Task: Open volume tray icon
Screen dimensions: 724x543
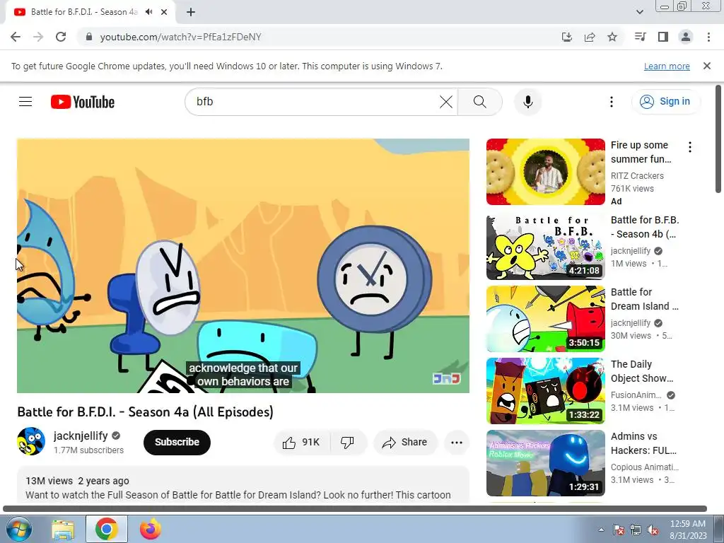Action: click(x=653, y=530)
